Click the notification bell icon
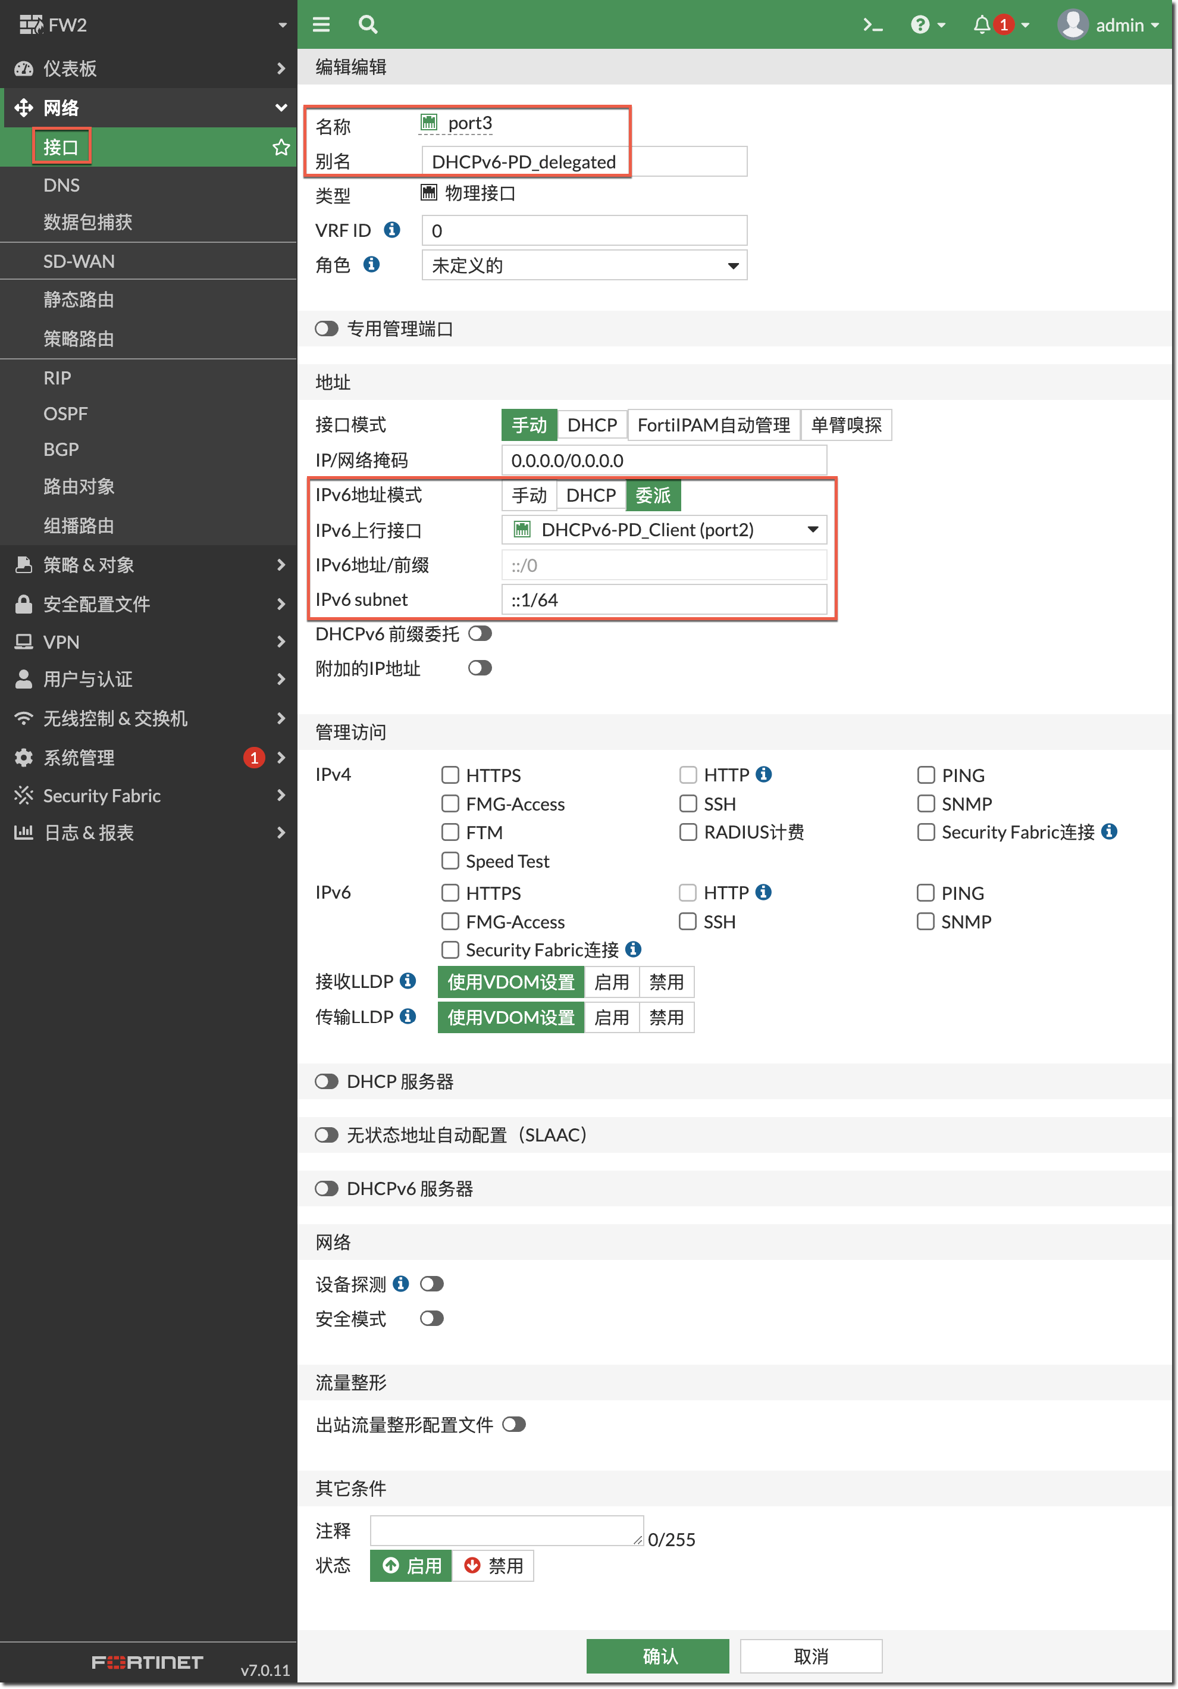Image resolution: width=1178 pixels, height=1689 pixels. [x=982, y=25]
